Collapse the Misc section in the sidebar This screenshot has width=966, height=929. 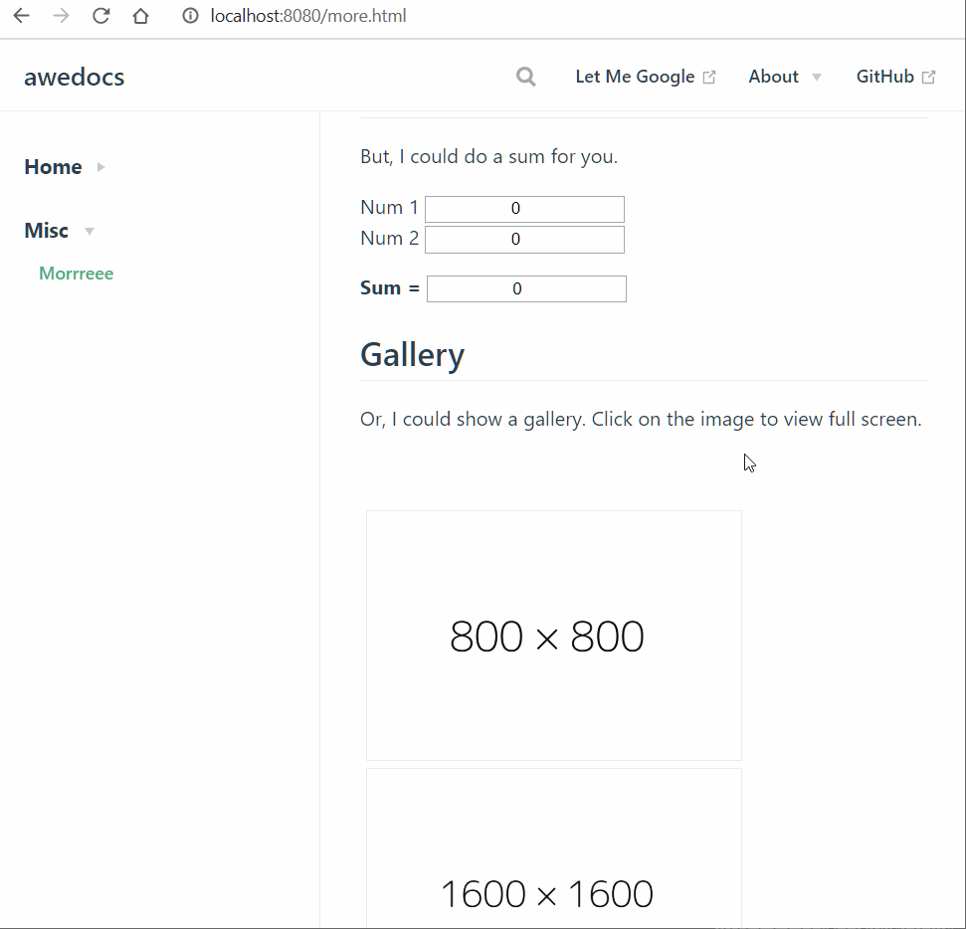[x=89, y=231]
